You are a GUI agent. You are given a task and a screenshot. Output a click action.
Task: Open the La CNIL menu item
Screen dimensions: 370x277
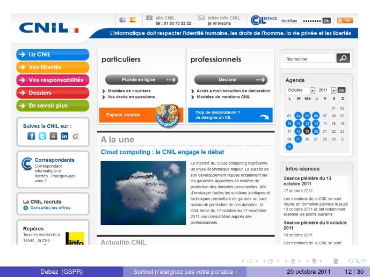(53, 55)
